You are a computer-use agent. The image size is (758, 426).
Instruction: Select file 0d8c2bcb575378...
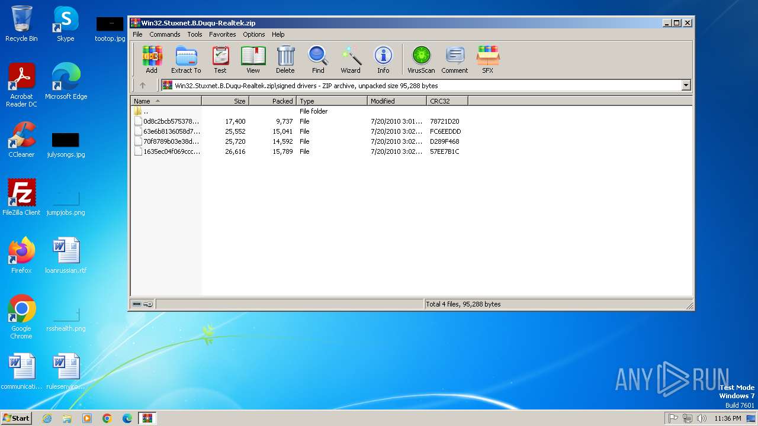click(167, 121)
